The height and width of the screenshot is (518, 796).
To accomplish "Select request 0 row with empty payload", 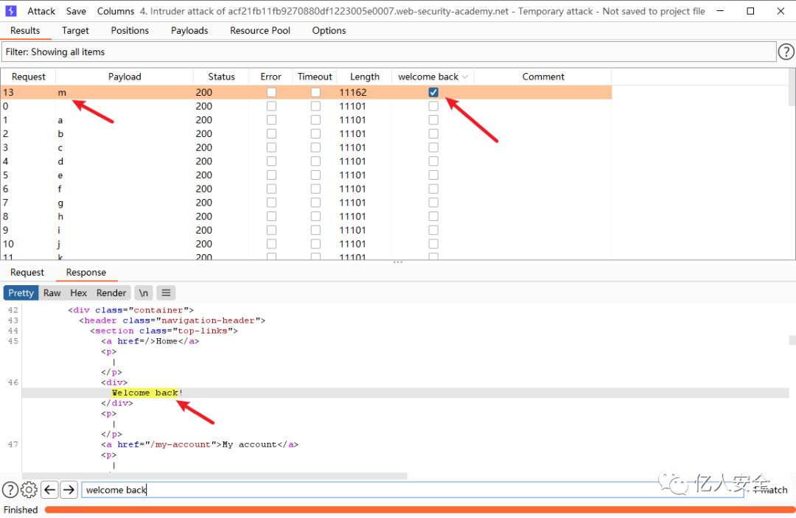I will click(x=306, y=106).
